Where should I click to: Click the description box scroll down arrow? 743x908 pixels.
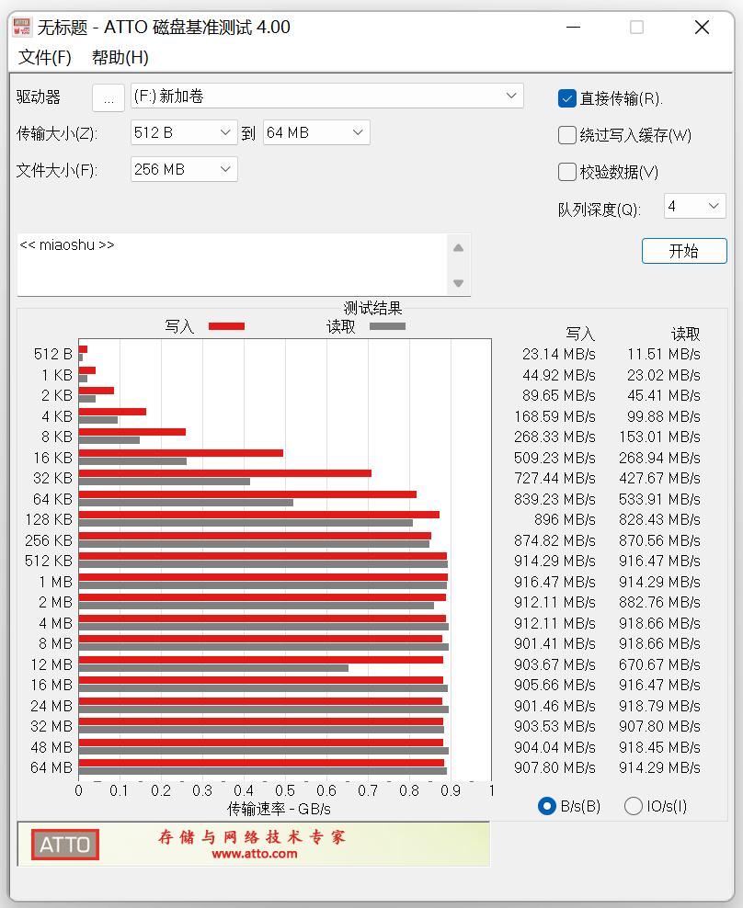pyautogui.click(x=460, y=285)
